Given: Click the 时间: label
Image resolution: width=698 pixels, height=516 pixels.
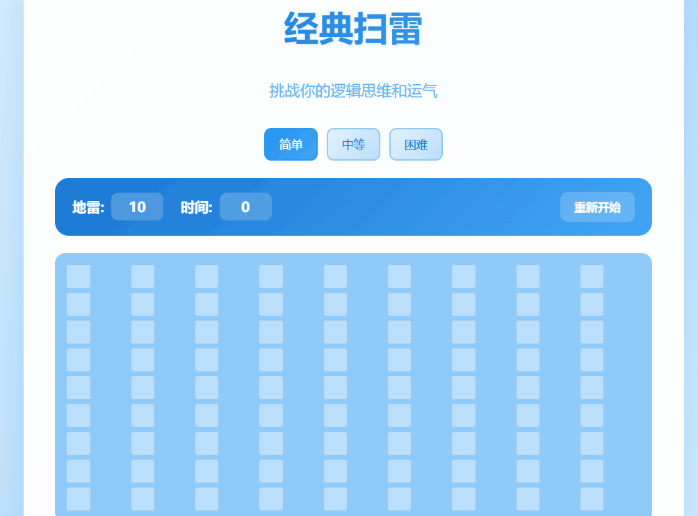Looking at the screenshot, I should (196, 207).
